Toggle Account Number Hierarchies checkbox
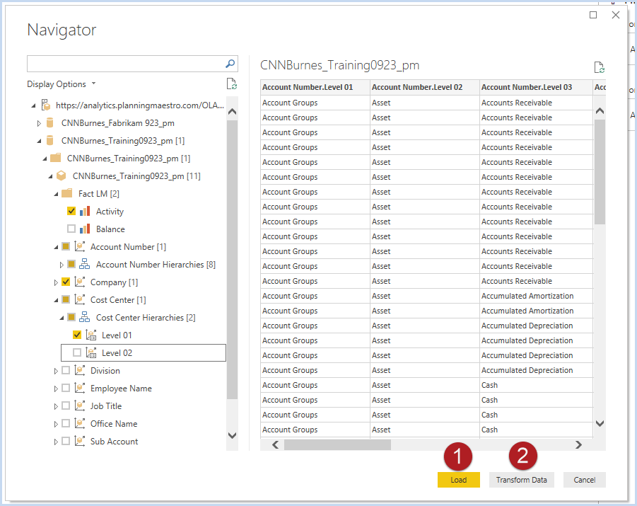Screen dimensions: 637x506 [71, 265]
